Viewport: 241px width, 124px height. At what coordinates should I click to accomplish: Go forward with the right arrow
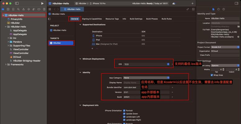[x=58, y=9]
